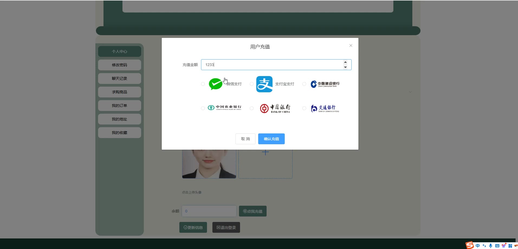
Task: Open 求购商品 in the sidebar
Action: pyautogui.click(x=119, y=92)
